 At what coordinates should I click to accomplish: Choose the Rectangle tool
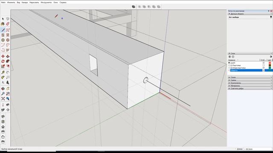(3, 35)
